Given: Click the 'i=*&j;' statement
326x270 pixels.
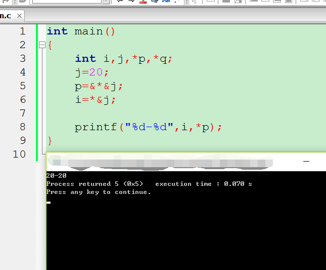Looking at the screenshot, I should [95, 100].
